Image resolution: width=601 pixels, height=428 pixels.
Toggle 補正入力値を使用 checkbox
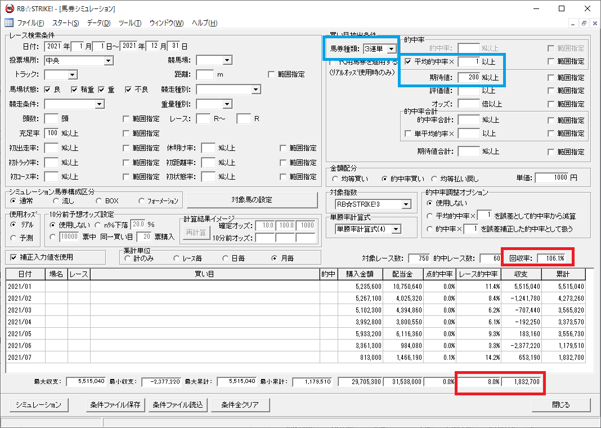pyautogui.click(x=14, y=257)
